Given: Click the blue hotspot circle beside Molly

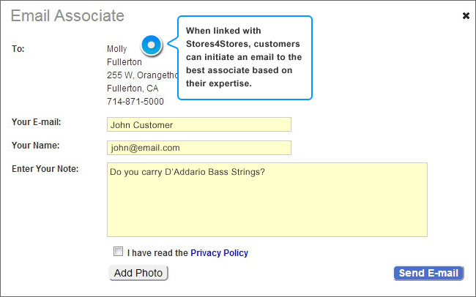Looking at the screenshot, I should pos(151,45).
